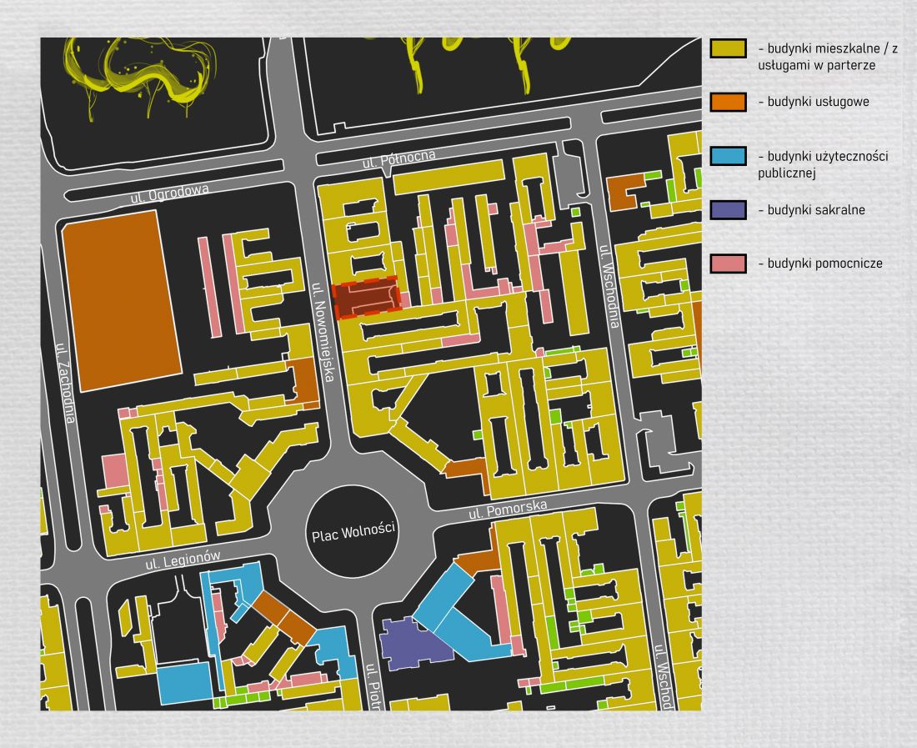
Task: Select the 'budynki usługowe' legend text
Action: (814, 102)
